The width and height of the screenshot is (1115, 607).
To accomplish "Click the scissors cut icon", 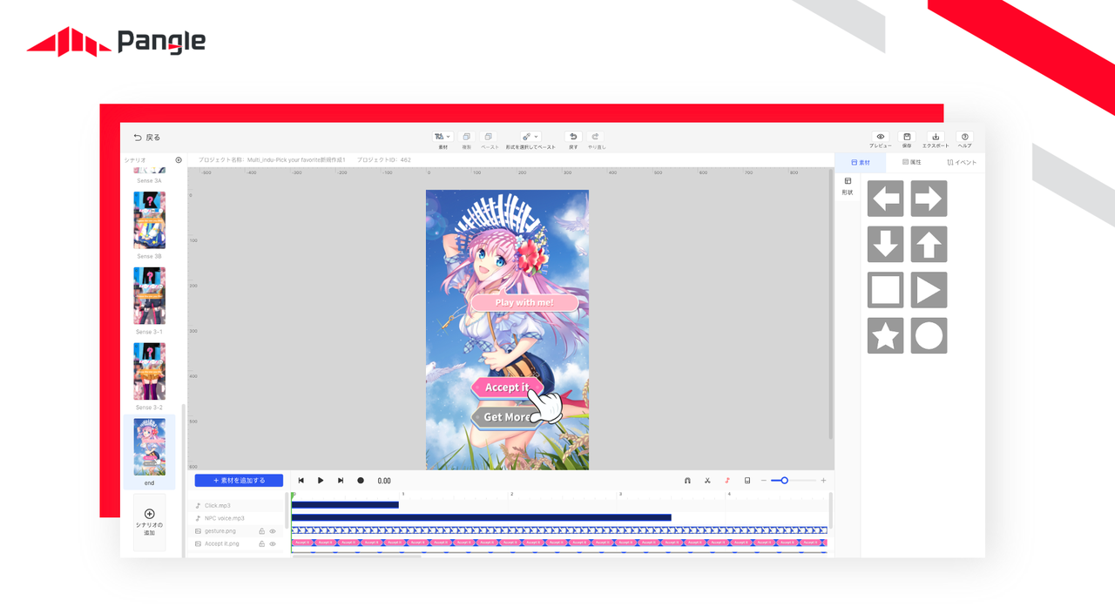I will pos(707,481).
